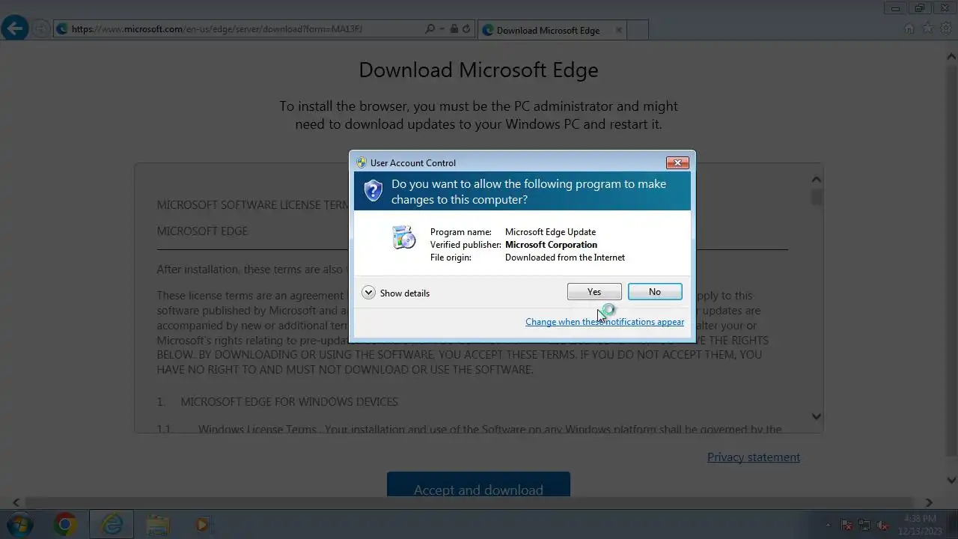Click page horizontal scrollbar left arrow

(x=16, y=502)
